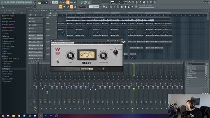210x118 pixels.
Task: Click the highlighted green mixer track fader
Action: pyautogui.click(x=134, y=89)
